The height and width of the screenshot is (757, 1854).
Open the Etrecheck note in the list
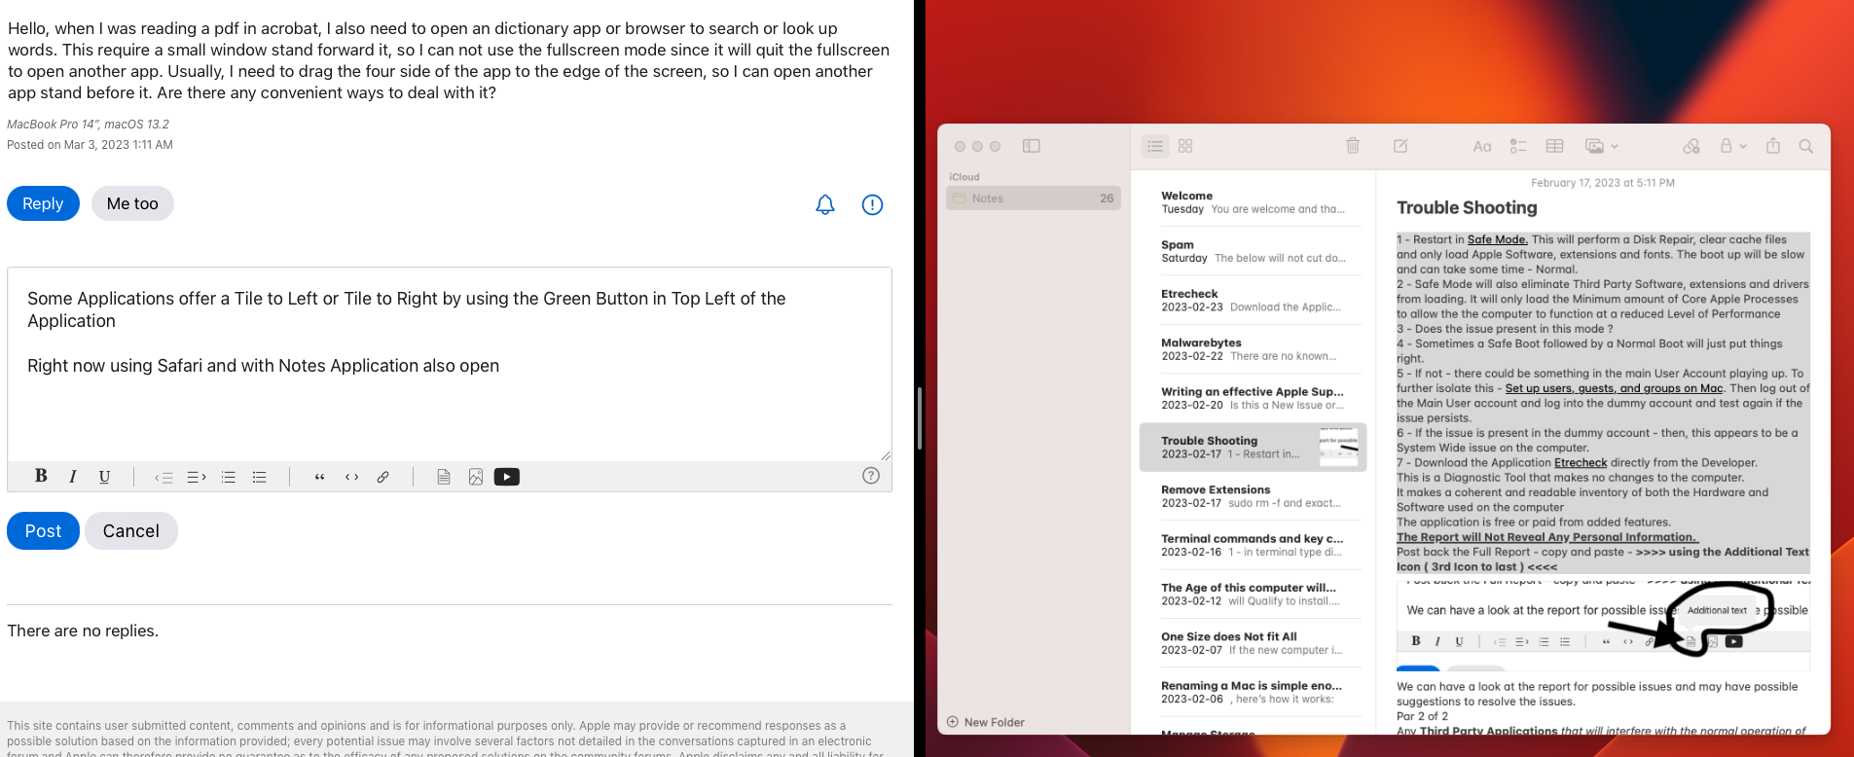pyautogui.click(x=1254, y=300)
